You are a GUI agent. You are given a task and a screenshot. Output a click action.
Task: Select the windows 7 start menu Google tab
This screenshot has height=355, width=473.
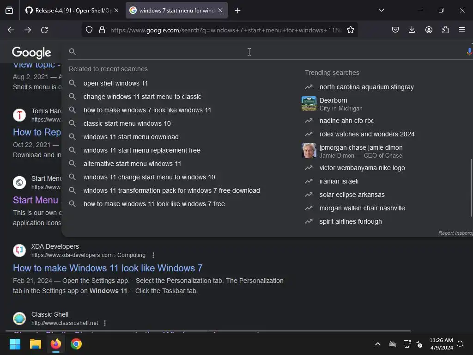click(176, 11)
